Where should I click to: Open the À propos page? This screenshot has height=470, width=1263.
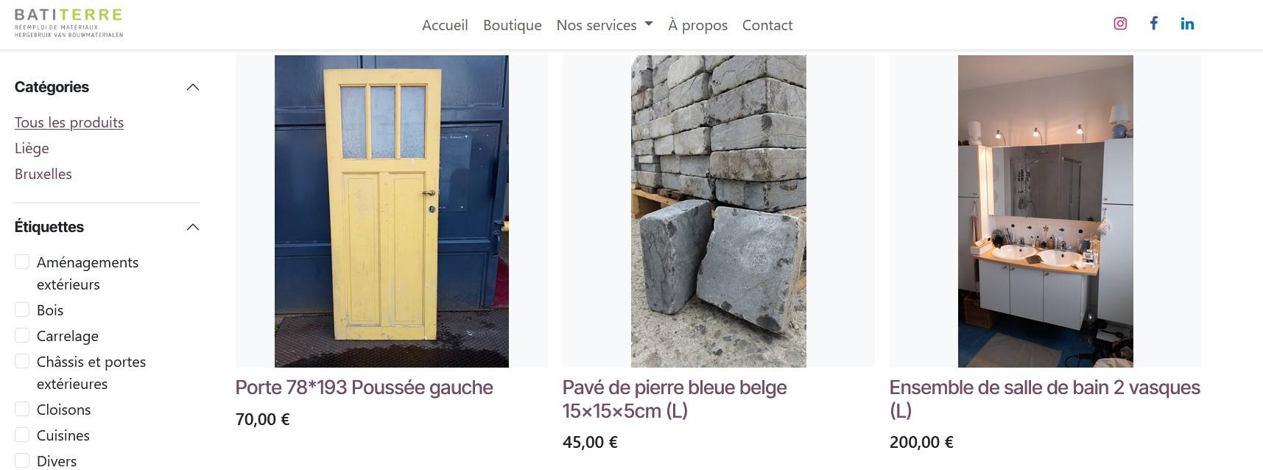[697, 25]
